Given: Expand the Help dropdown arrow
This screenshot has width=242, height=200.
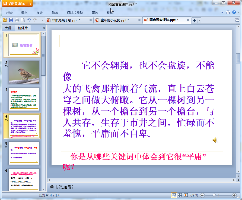Looking at the screenshot, I should (x=238, y=12).
